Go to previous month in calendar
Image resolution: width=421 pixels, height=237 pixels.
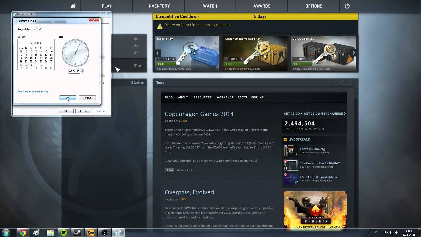[20, 43]
